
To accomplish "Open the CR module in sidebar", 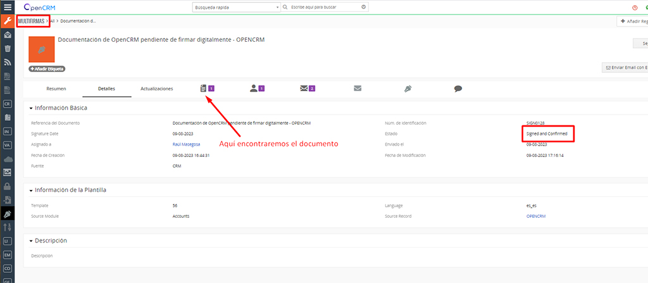I will 7,104.
